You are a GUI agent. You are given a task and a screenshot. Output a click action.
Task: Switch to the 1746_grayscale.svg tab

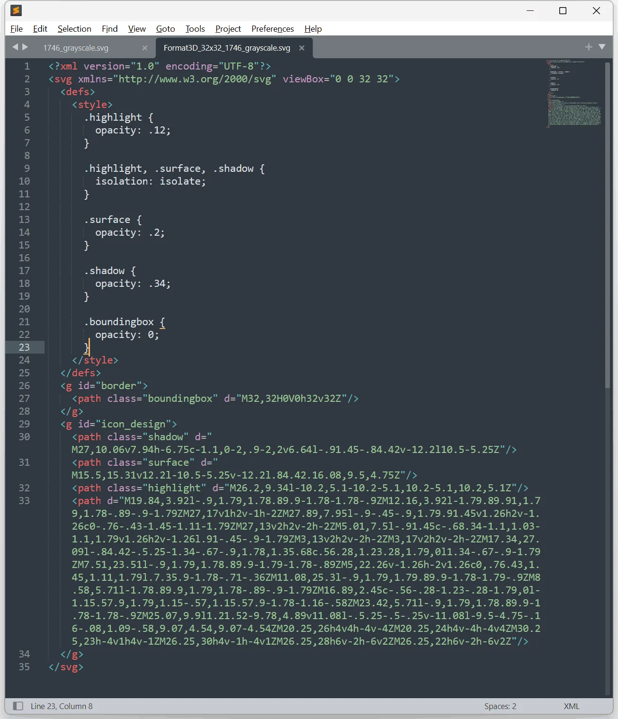(x=76, y=48)
